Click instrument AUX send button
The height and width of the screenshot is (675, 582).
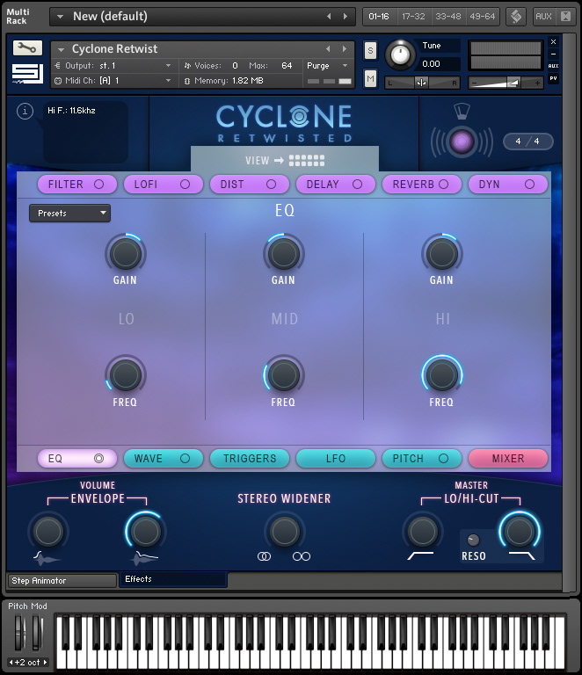point(553,66)
